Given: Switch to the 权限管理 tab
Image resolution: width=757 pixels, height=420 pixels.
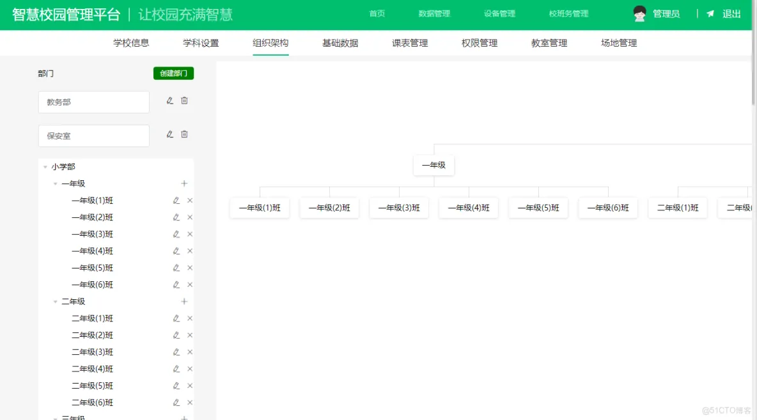Looking at the screenshot, I should [480, 43].
